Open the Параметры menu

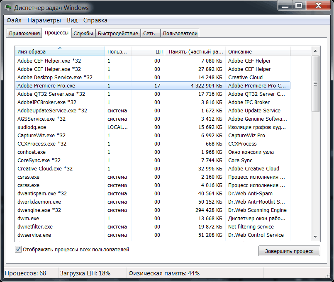[x=44, y=20]
